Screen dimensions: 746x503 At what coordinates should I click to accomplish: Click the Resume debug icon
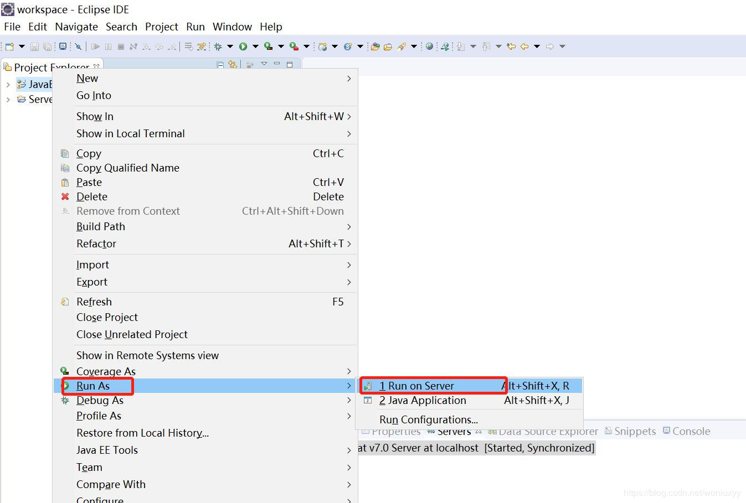[x=95, y=46]
